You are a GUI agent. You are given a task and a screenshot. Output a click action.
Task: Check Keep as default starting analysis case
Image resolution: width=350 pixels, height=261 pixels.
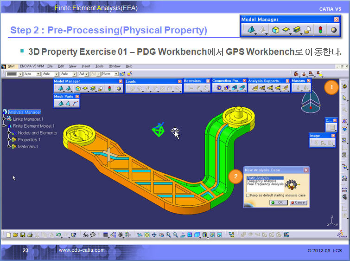coord(248,195)
